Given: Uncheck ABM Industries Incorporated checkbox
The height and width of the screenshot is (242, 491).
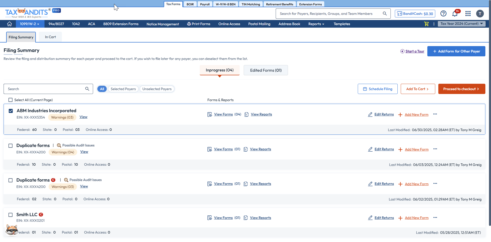Looking at the screenshot, I should (11, 111).
